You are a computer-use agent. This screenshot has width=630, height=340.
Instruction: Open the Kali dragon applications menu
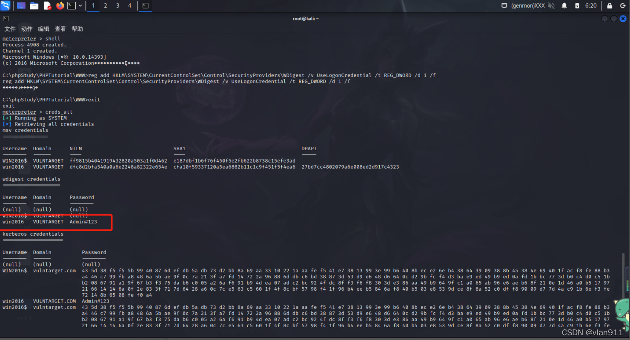(x=6, y=6)
